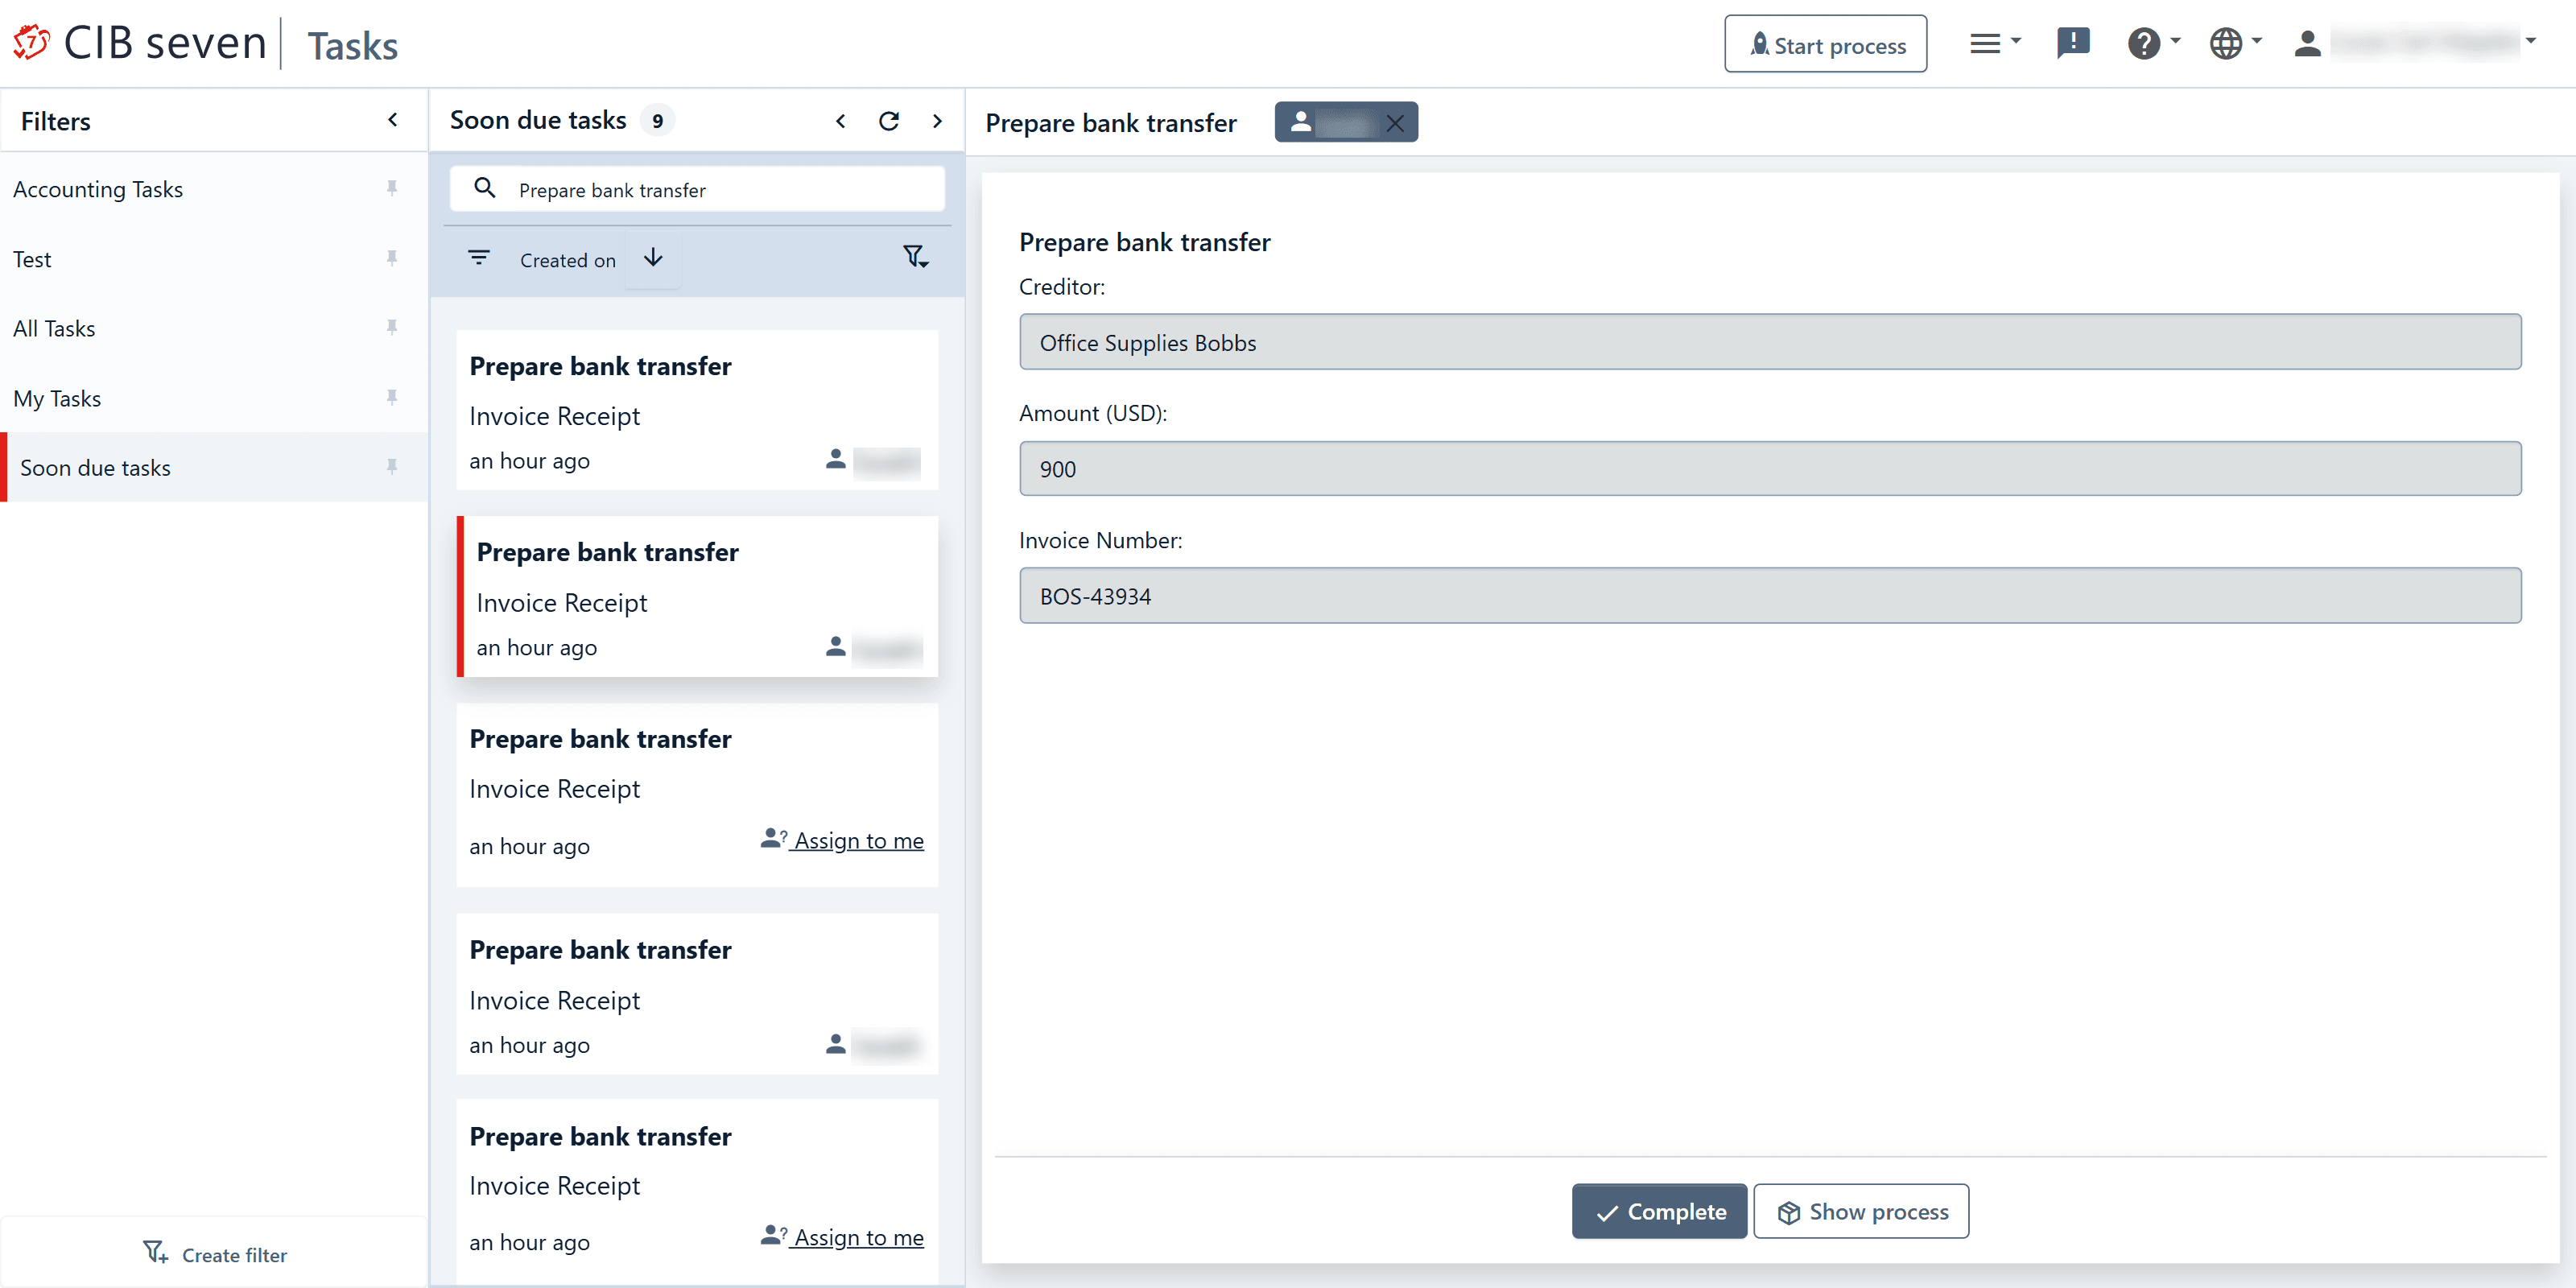
Task: Click the refresh task list icon
Action: click(888, 121)
